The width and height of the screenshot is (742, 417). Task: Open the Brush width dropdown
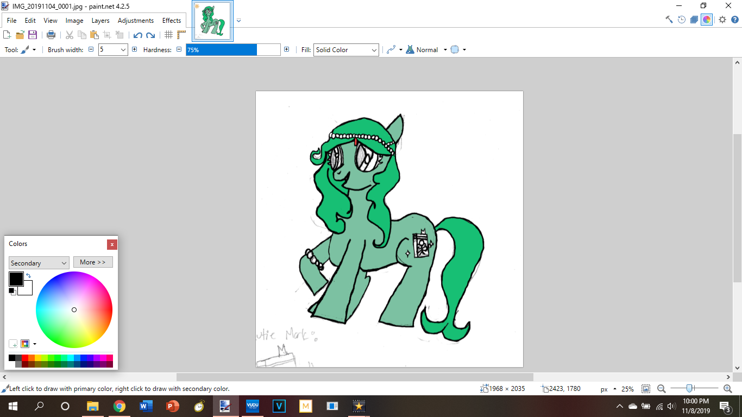coord(123,50)
